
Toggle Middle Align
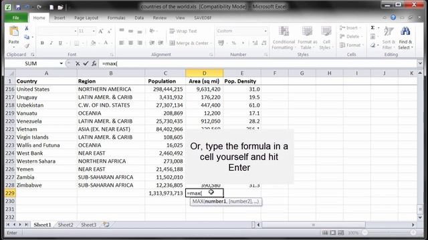[x=131, y=31]
